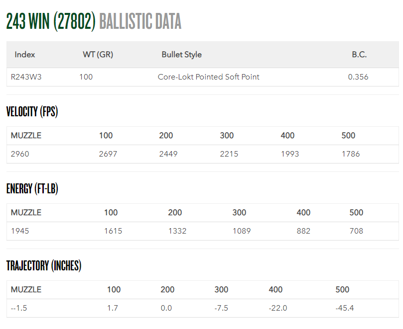The width and height of the screenshot is (403, 329).
Task: Select the -45.4 trajectory value
Action: tap(345, 308)
